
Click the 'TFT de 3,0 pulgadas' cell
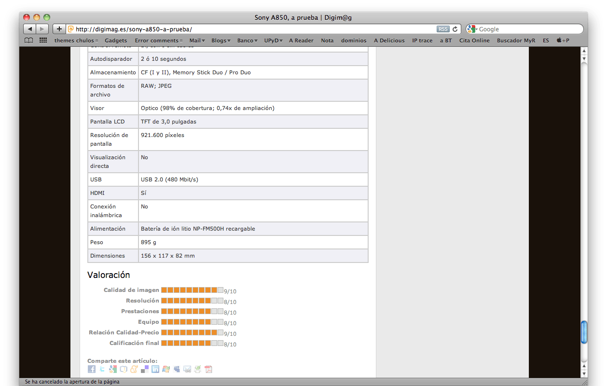point(253,122)
